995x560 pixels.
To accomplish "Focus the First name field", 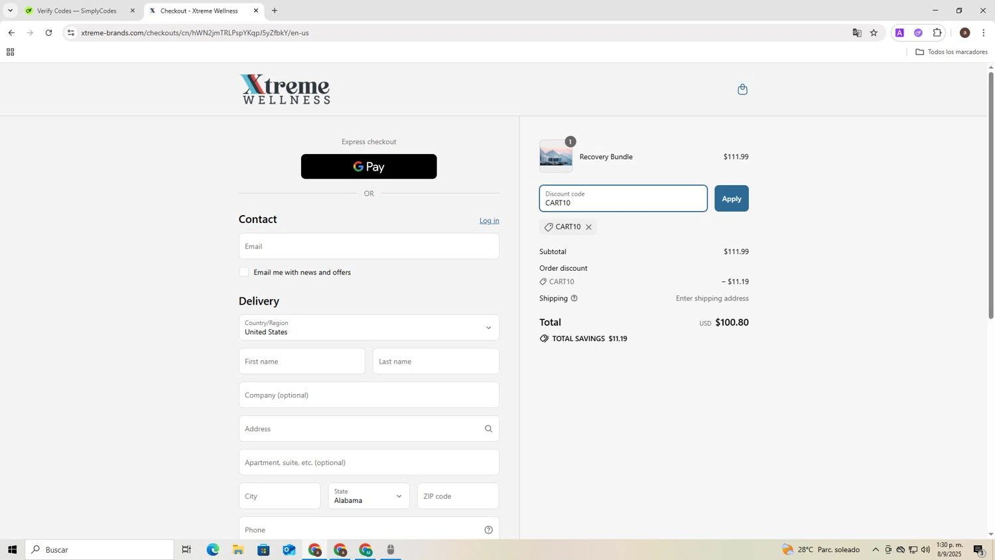I will [x=302, y=362].
